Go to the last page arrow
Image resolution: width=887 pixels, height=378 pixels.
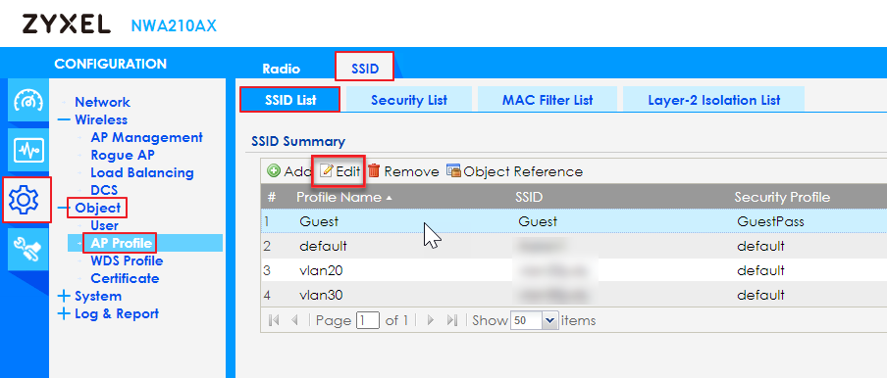450,320
